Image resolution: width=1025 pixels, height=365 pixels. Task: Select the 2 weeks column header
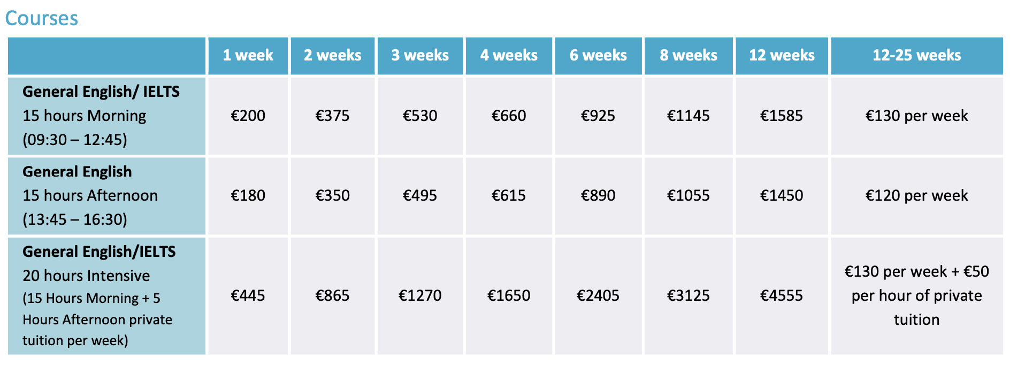pos(332,55)
